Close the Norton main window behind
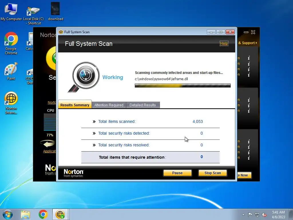 click(253, 32)
